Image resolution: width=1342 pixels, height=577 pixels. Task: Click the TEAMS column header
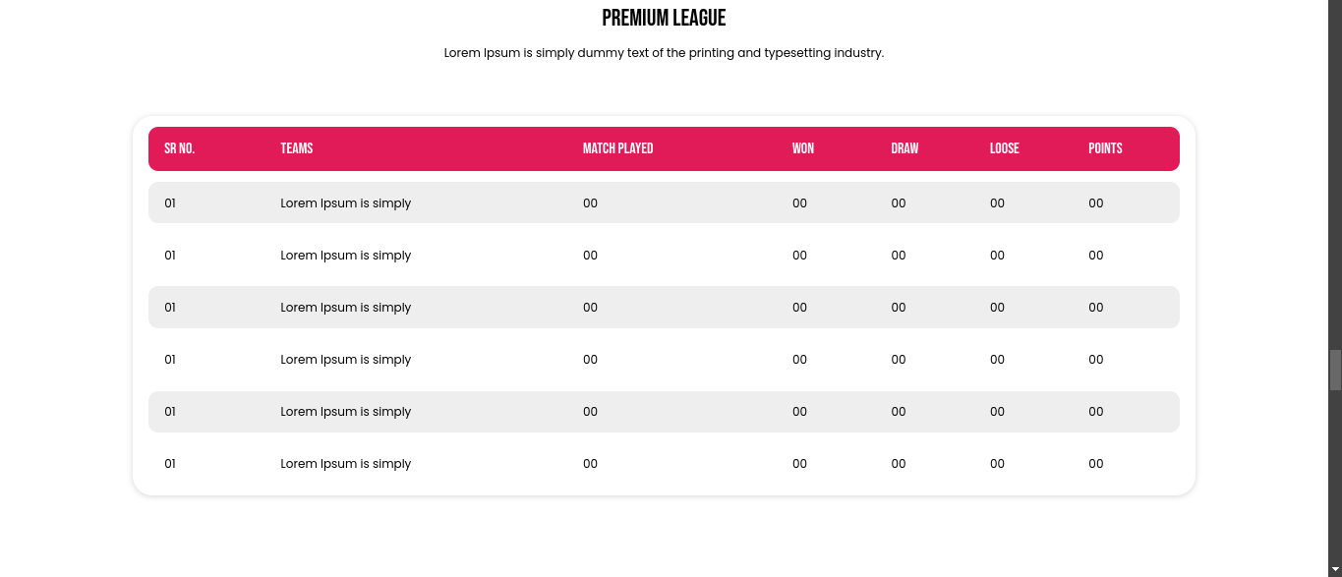click(296, 148)
